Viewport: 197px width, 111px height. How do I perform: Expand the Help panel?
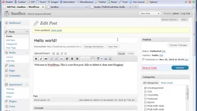tap(184, 20)
